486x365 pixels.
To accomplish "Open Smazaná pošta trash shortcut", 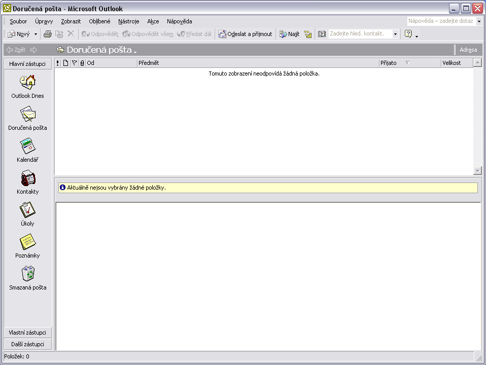I will tap(27, 278).
